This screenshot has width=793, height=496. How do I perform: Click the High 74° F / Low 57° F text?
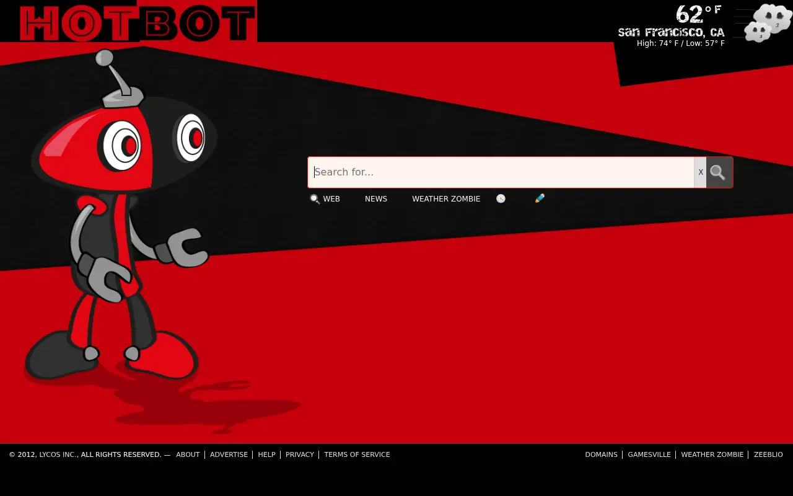(x=681, y=43)
